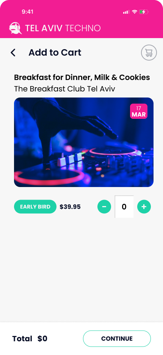Screen dimensions: 163x355
Task: Tap the Wi-Fi status icon
Action: [x=134, y=12]
